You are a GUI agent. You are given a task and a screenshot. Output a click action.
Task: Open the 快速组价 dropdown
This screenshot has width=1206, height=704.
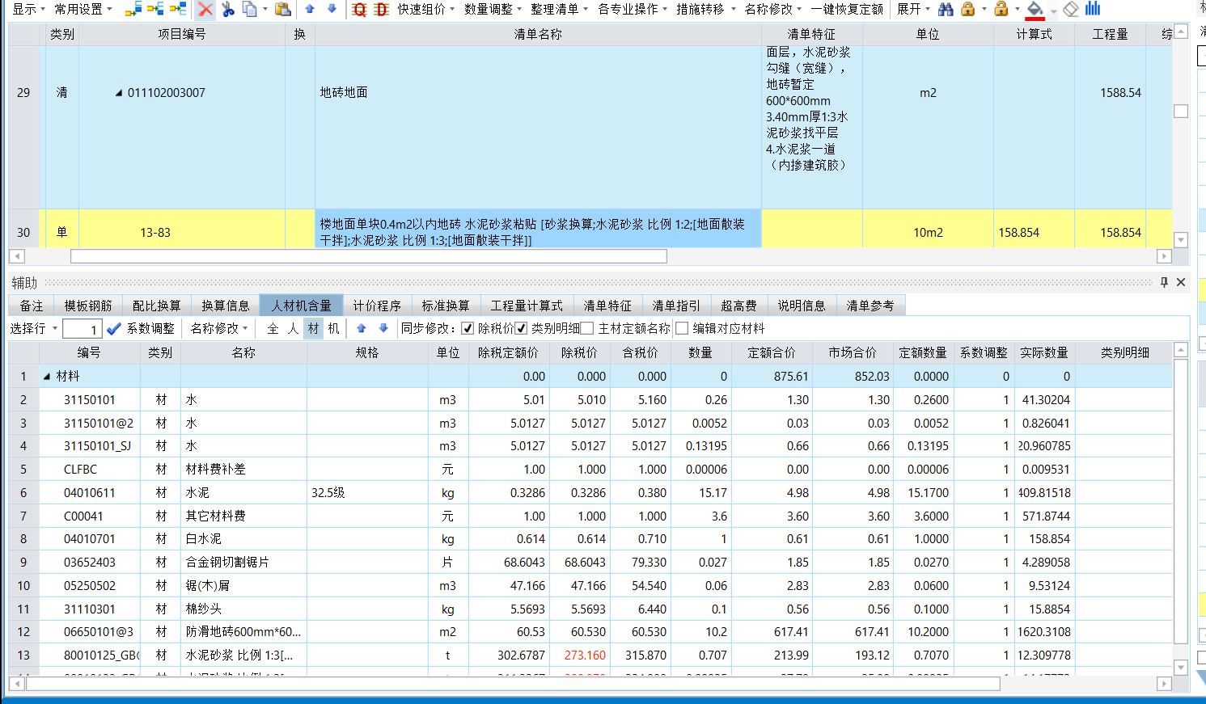point(426,9)
